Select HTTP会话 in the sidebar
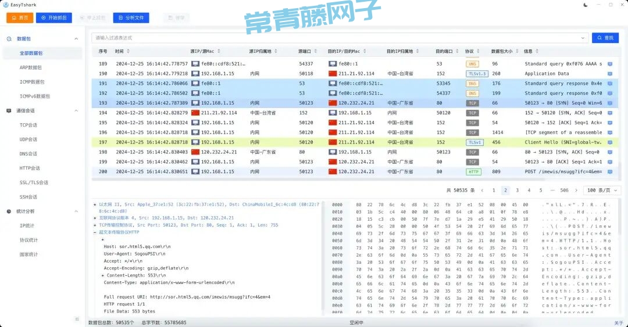 click(x=30, y=168)
